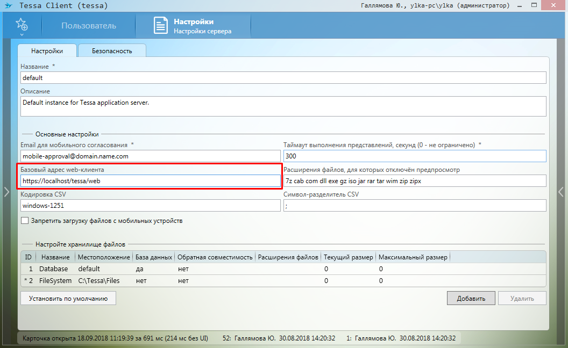
Task: Open the Пользователь workspace tab
Action: click(x=89, y=26)
